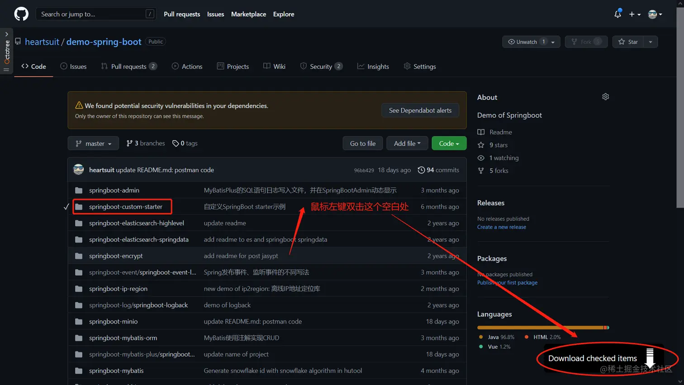
Task: Open the Releases heading link
Action: click(x=491, y=203)
